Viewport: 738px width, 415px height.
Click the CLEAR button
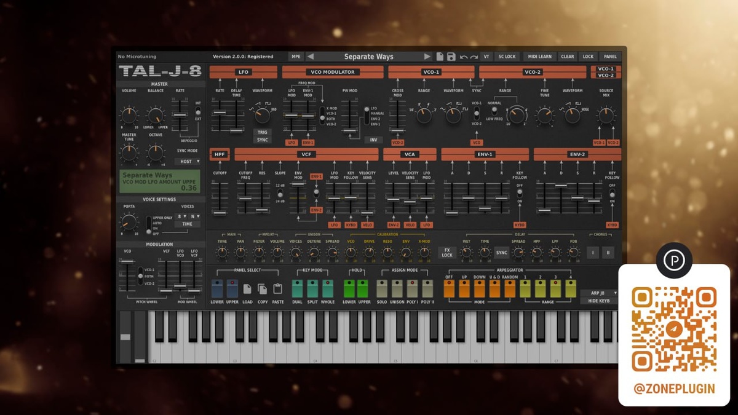pyautogui.click(x=567, y=57)
